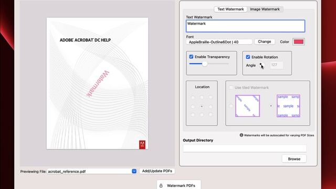
Task: Click into the Text Watermark input field
Action: click(245, 26)
